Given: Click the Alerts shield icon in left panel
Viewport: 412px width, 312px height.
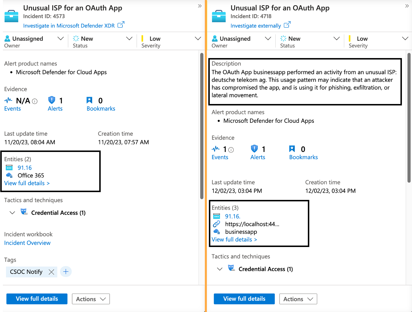Looking at the screenshot, I should coord(52,100).
